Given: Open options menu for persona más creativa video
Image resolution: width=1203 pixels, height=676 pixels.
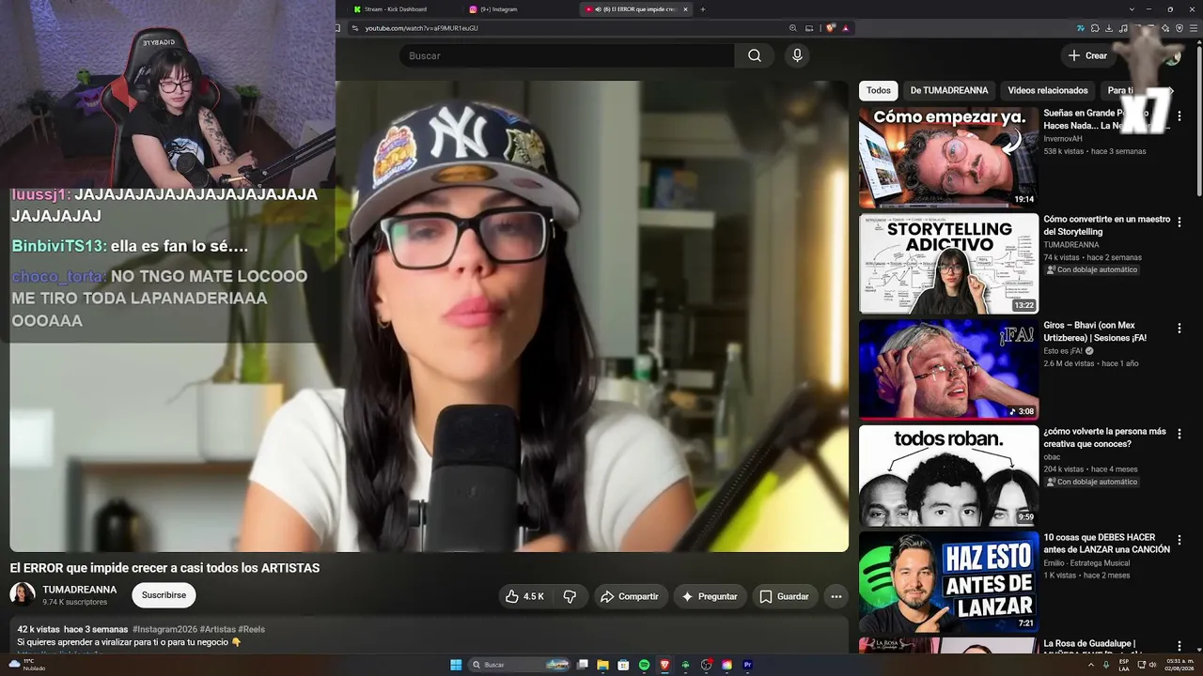Looking at the screenshot, I should coord(1180,435).
